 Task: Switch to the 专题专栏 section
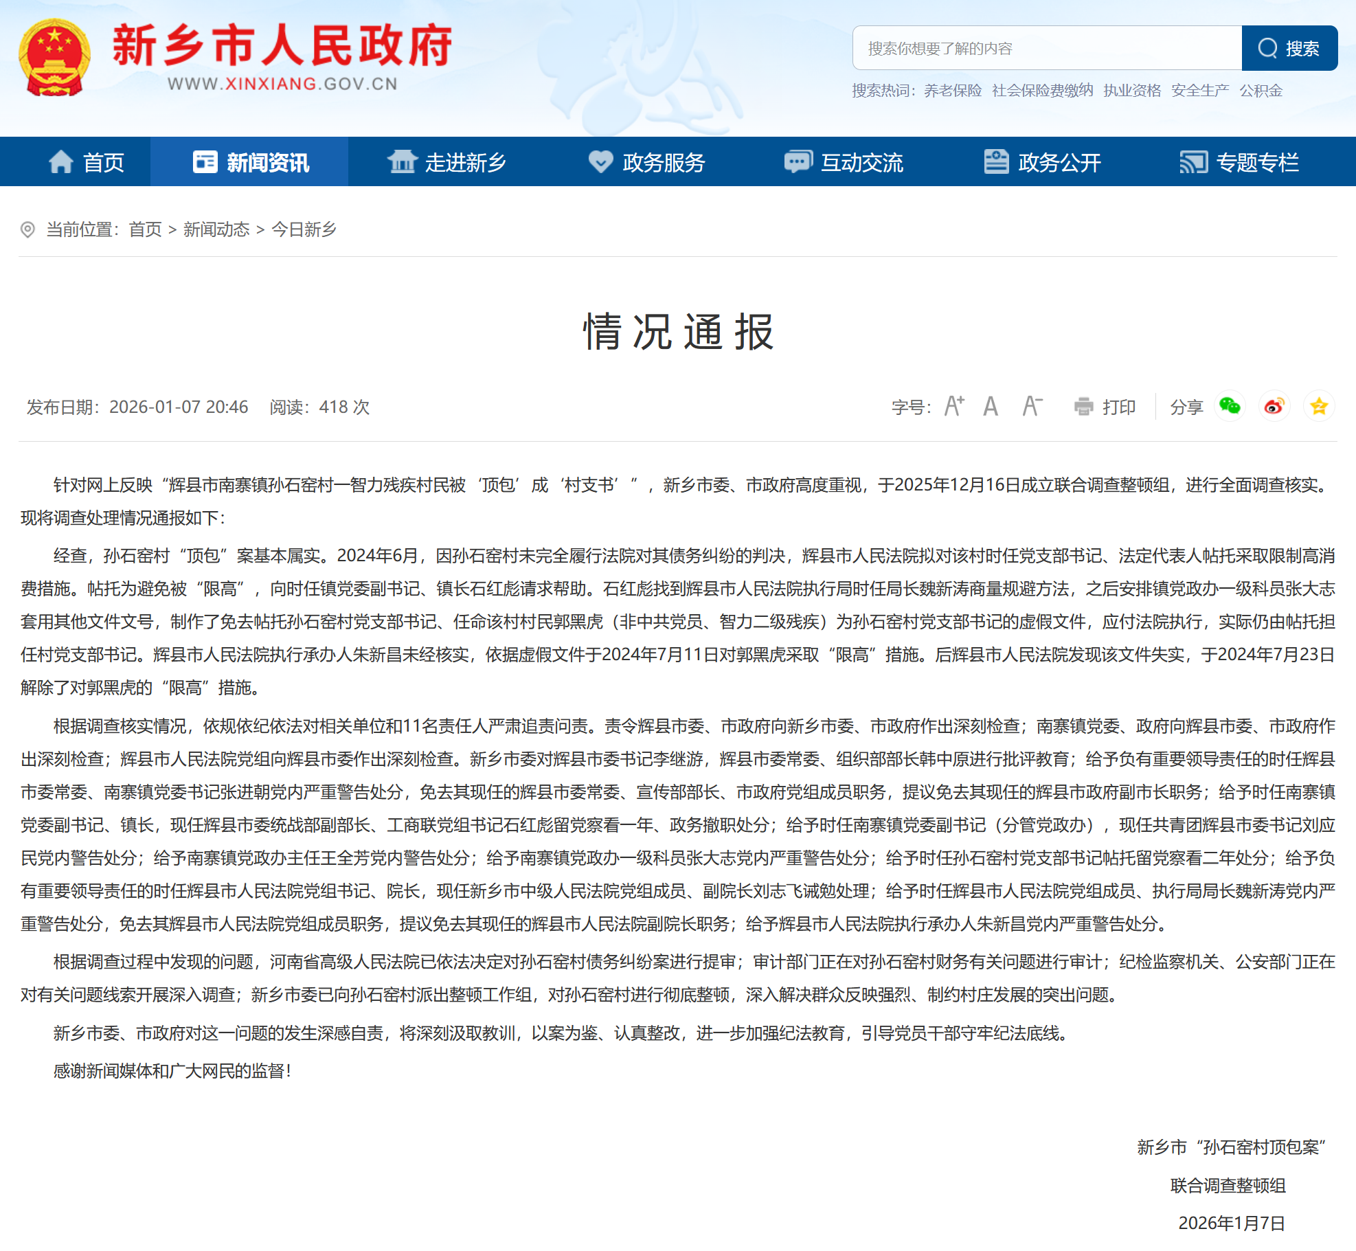(x=1258, y=161)
